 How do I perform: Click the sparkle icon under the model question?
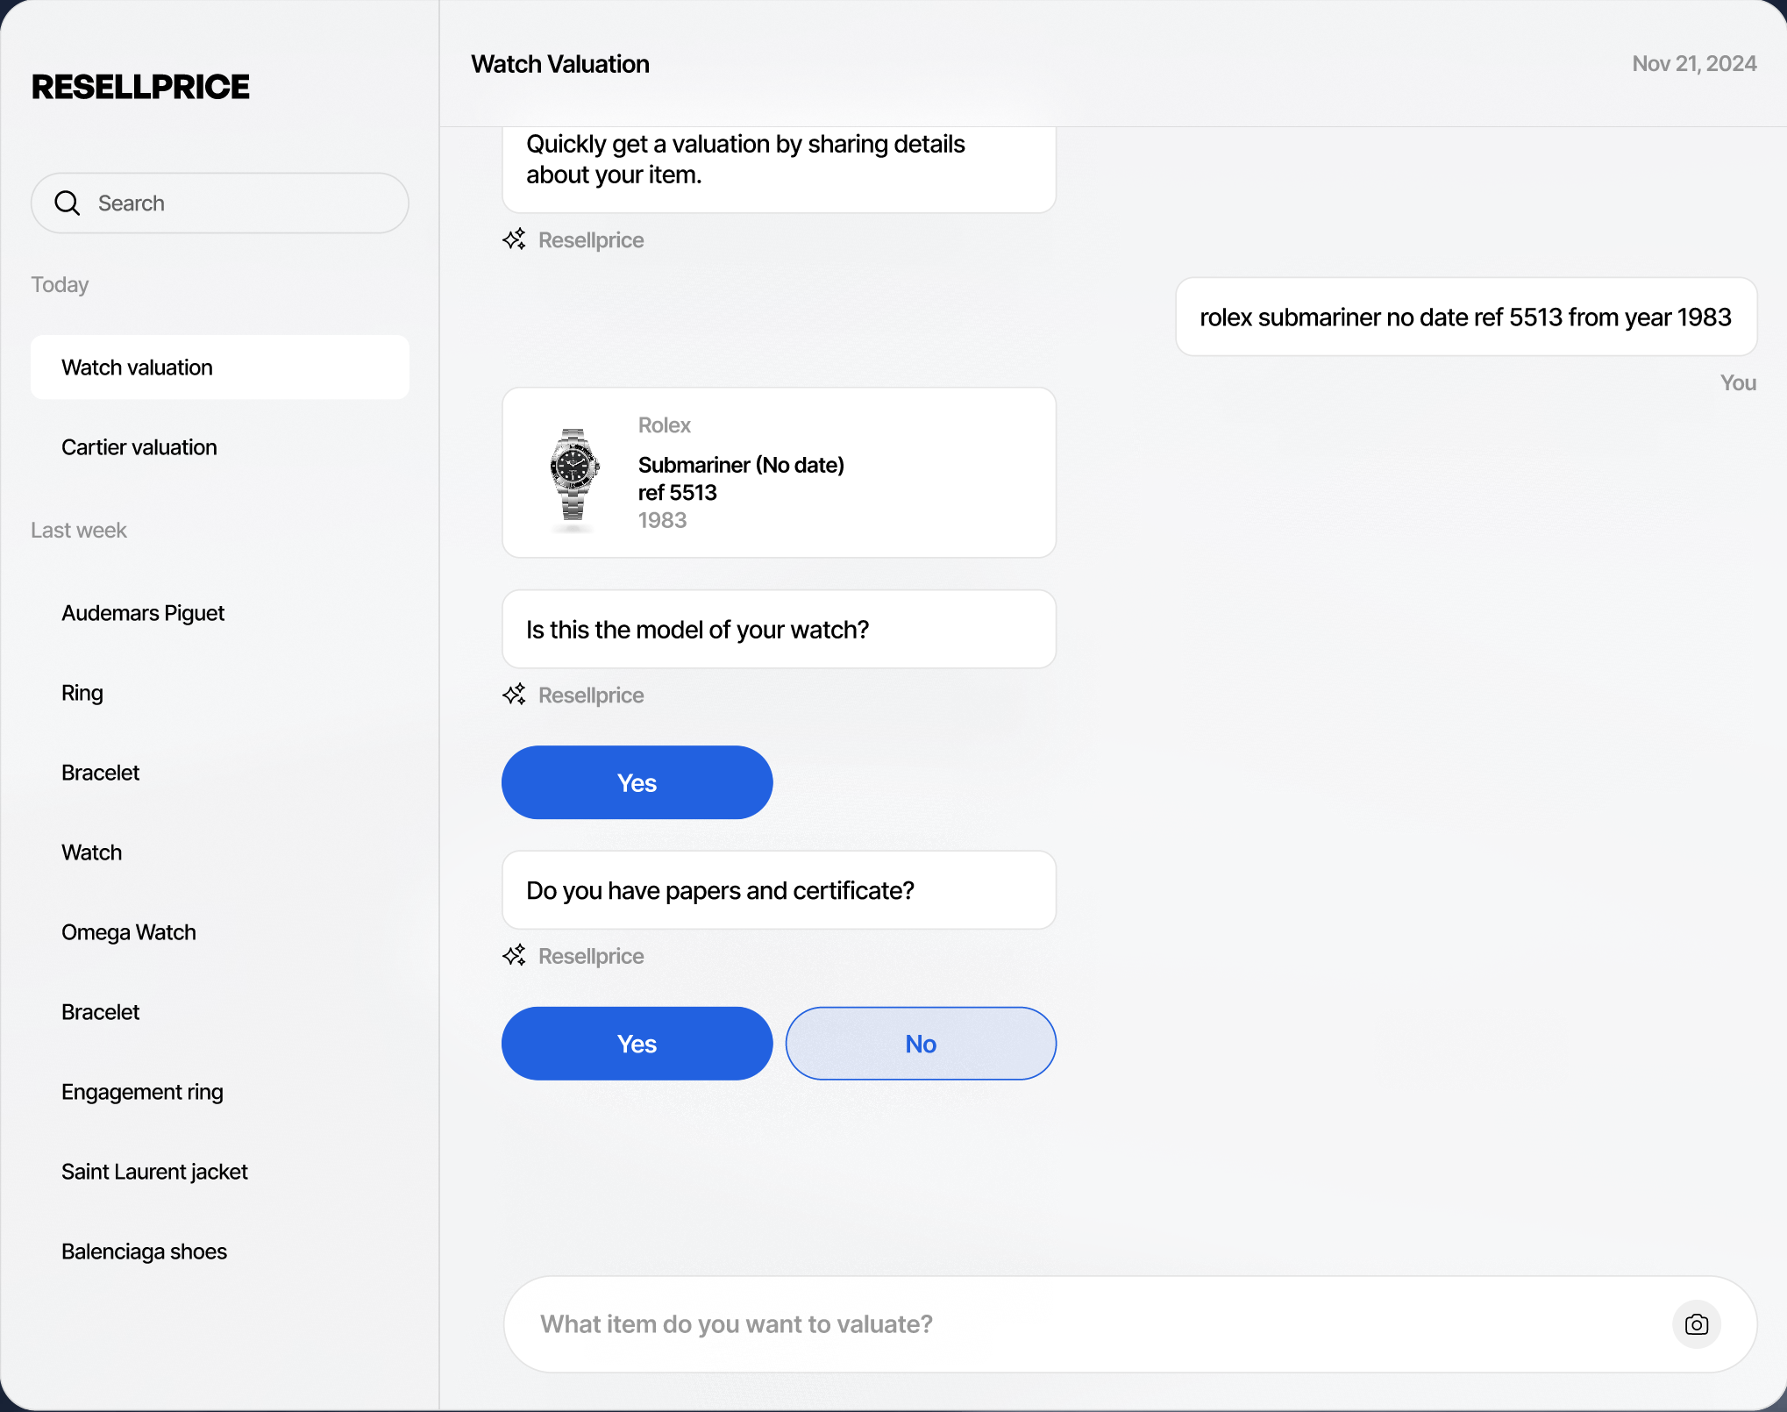[514, 695]
